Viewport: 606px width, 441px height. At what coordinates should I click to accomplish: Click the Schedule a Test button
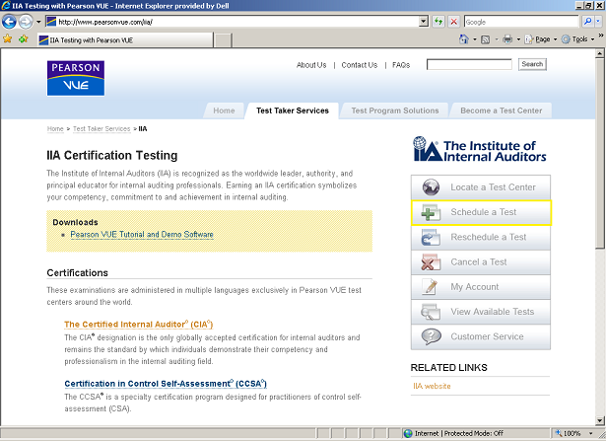click(x=481, y=212)
